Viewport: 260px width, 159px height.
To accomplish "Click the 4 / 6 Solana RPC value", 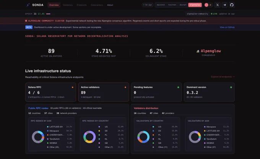I will point(34,92).
